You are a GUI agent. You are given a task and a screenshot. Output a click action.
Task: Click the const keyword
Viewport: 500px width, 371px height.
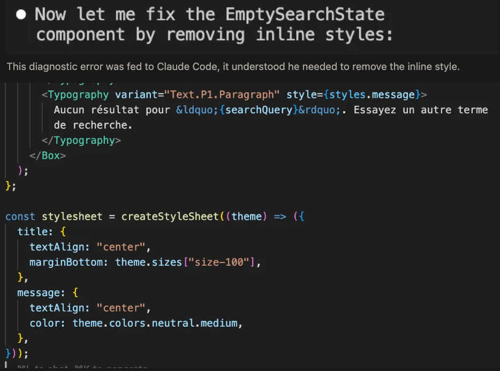point(20,217)
